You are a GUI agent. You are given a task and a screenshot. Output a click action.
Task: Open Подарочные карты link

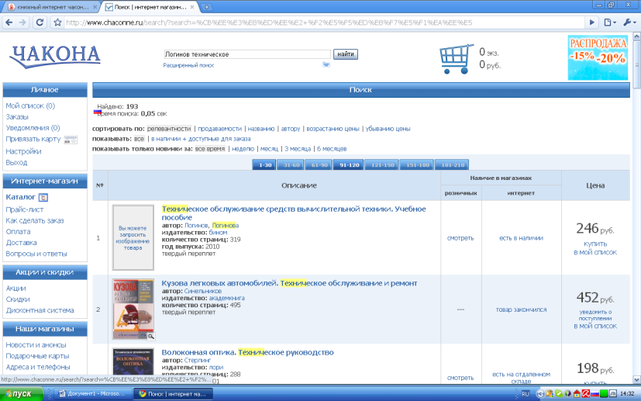(38, 356)
